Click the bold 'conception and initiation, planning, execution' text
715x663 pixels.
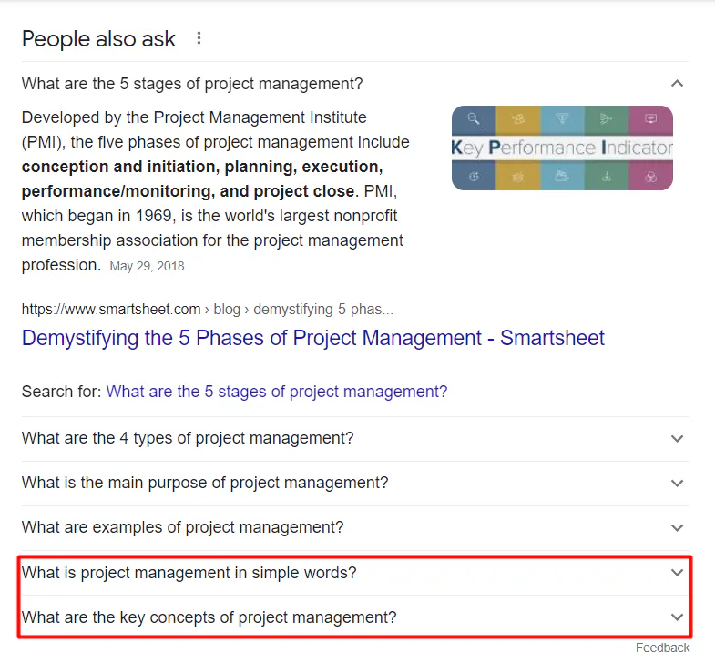(x=202, y=167)
